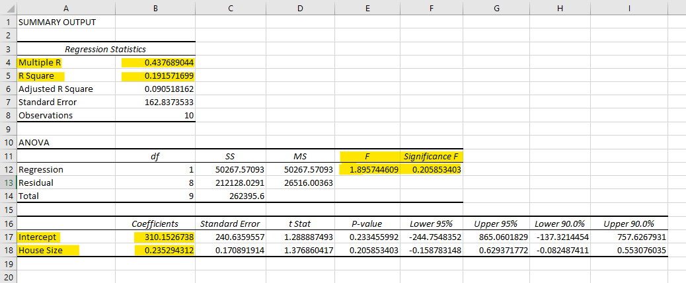Select the Total SS value 262395.6
This screenshot has height=283, width=686.
point(231,196)
